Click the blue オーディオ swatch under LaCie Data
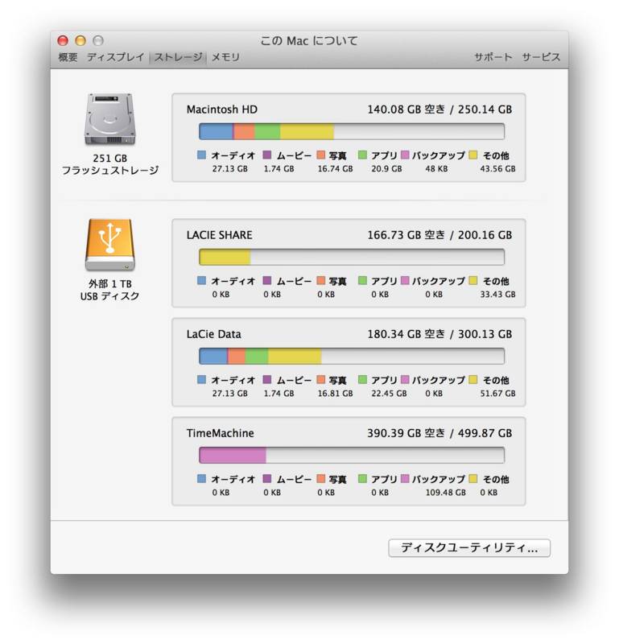 pyautogui.click(x=201, y=379)
